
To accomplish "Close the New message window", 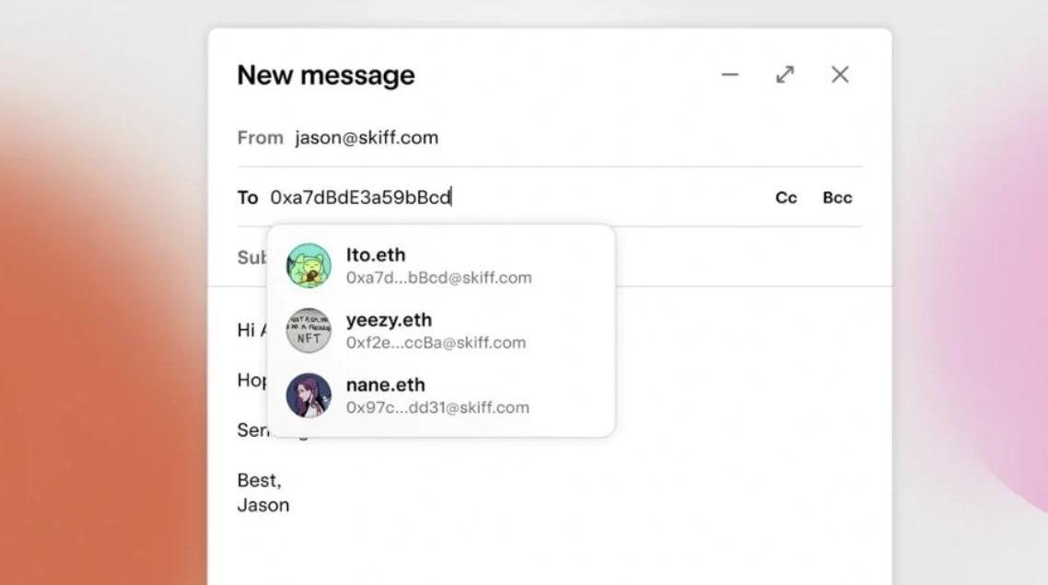I will [x=840, y=75].
